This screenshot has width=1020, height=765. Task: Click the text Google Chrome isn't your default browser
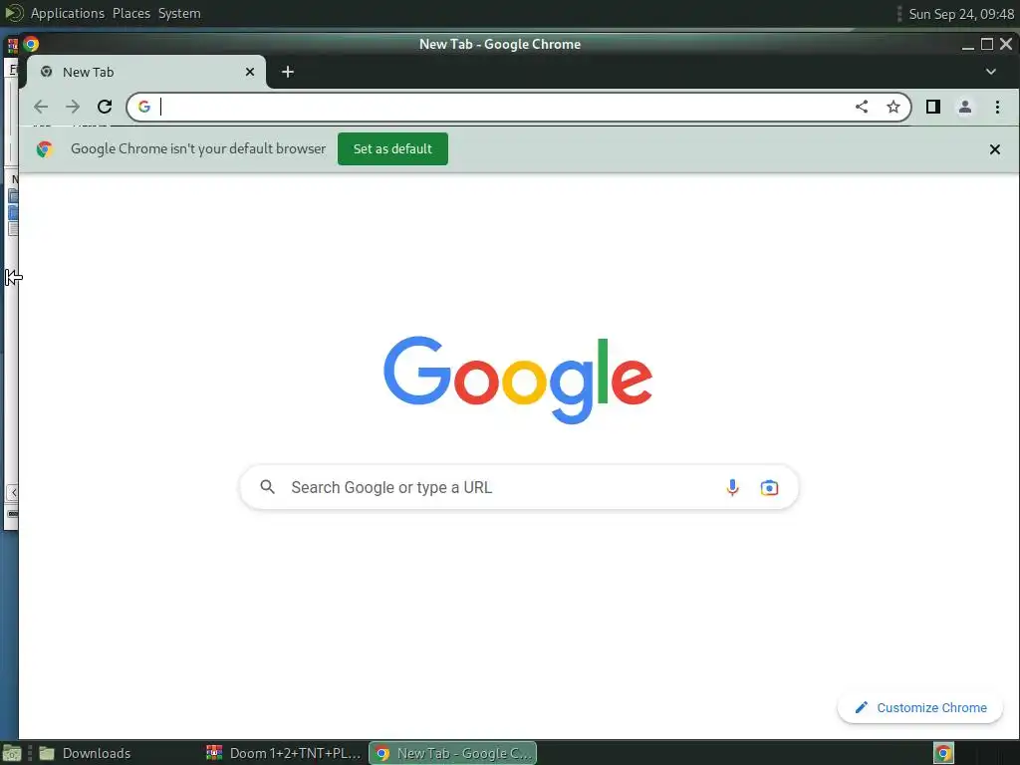[198, 149]
